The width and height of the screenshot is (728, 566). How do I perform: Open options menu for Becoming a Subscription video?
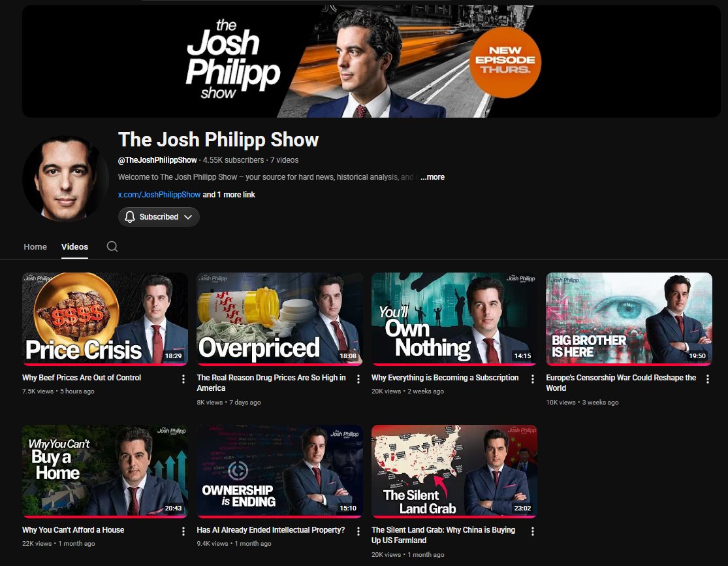pyautogui.click(x=533, y=379)
